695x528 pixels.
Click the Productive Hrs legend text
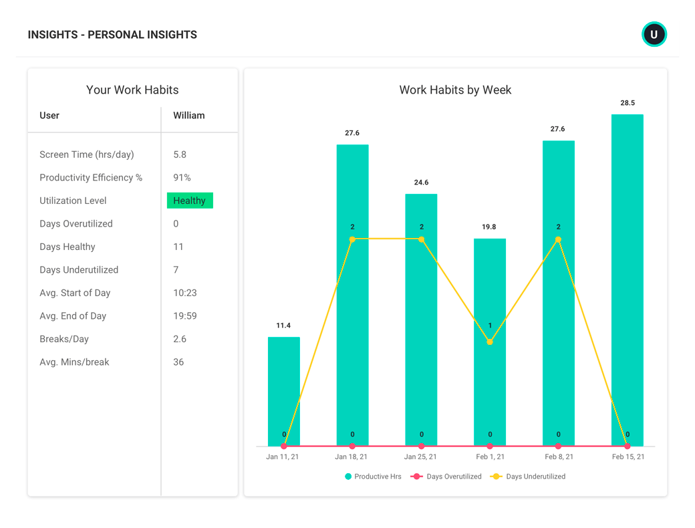tap(378, 477)
